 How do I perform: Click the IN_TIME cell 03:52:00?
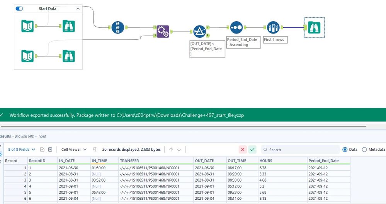pos(104,180)
